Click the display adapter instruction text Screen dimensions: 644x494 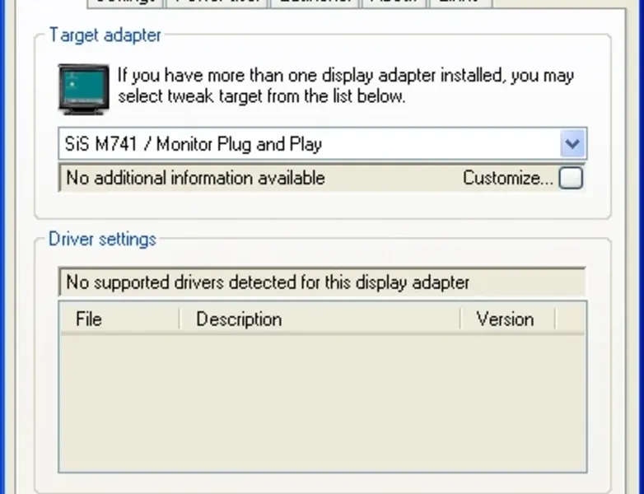[346, 86]
